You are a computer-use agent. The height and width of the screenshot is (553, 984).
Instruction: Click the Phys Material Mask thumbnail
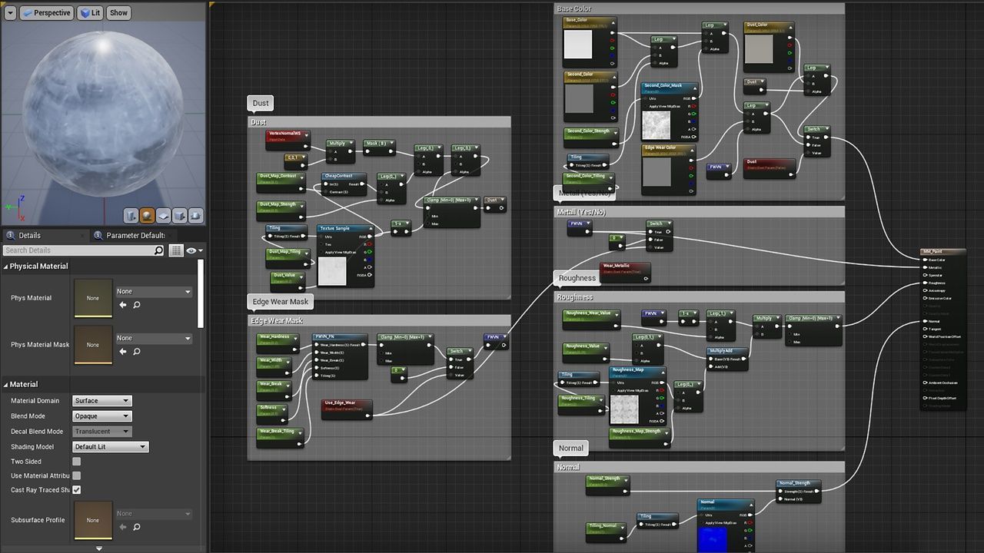point(93,345)
